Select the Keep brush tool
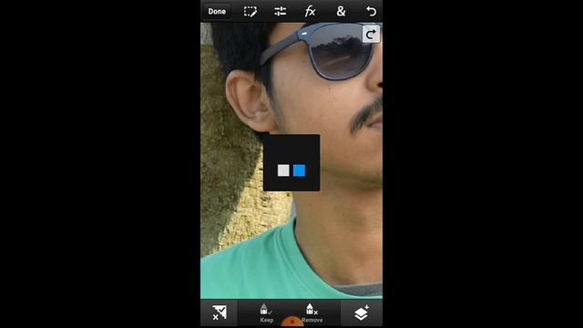The image size is (583, 328). 267,313
